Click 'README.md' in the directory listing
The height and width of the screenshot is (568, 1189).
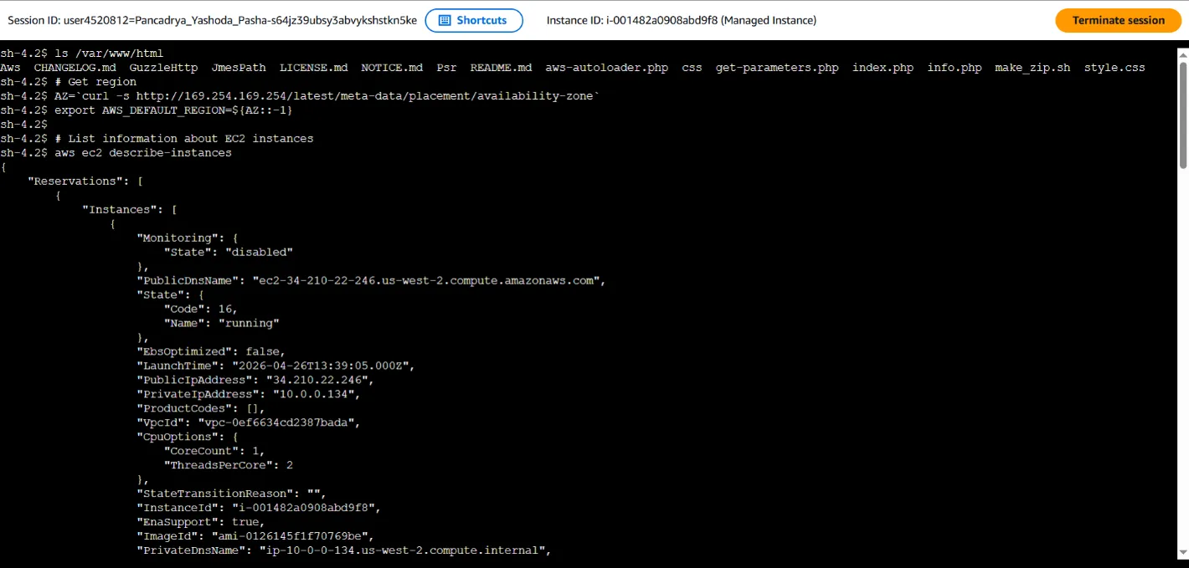click(501, 68)
